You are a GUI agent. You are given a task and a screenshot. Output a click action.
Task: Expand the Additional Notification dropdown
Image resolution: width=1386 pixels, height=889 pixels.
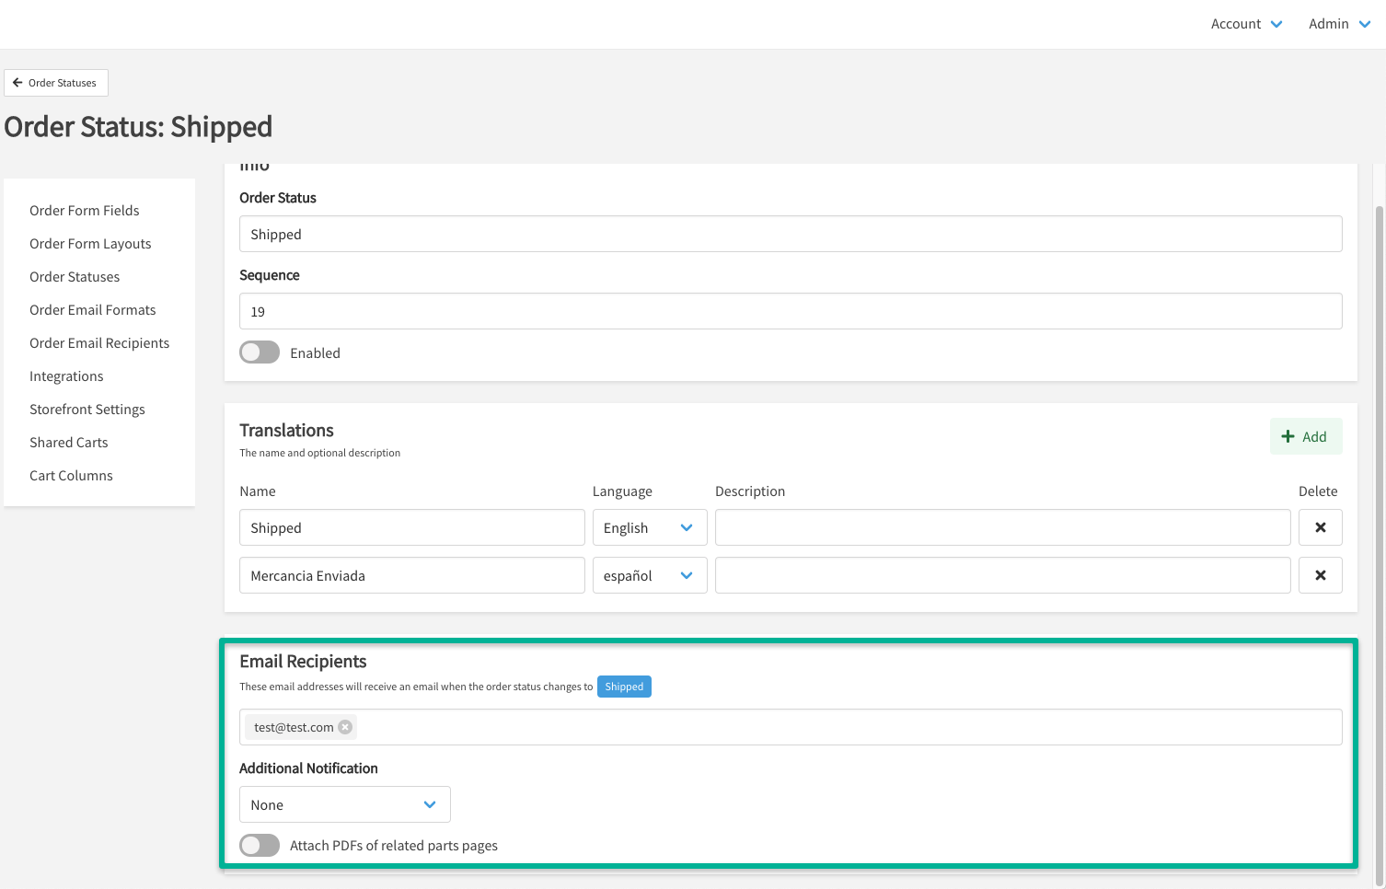point(344,804)
